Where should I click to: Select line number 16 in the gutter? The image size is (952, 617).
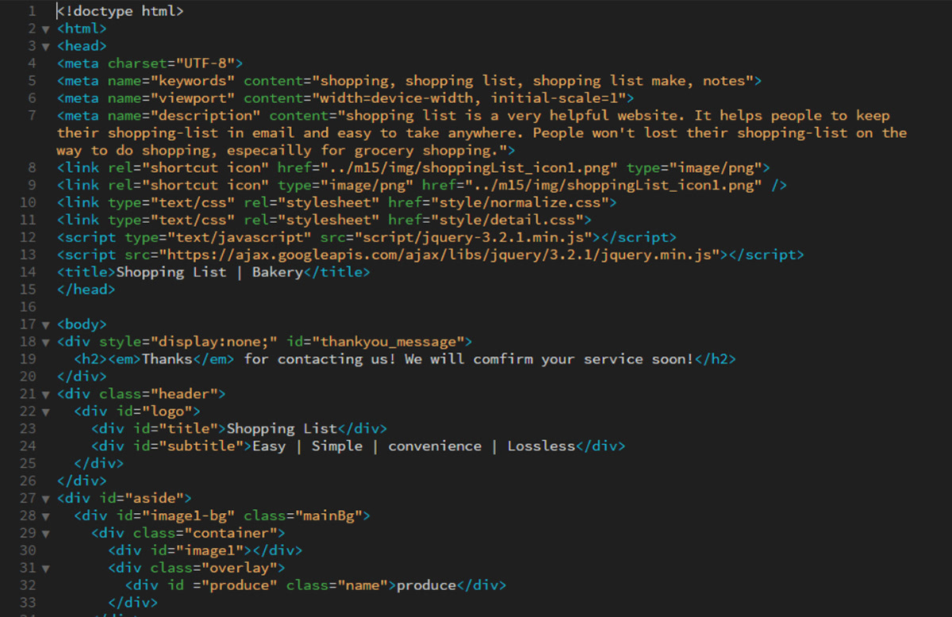[28, 307]
